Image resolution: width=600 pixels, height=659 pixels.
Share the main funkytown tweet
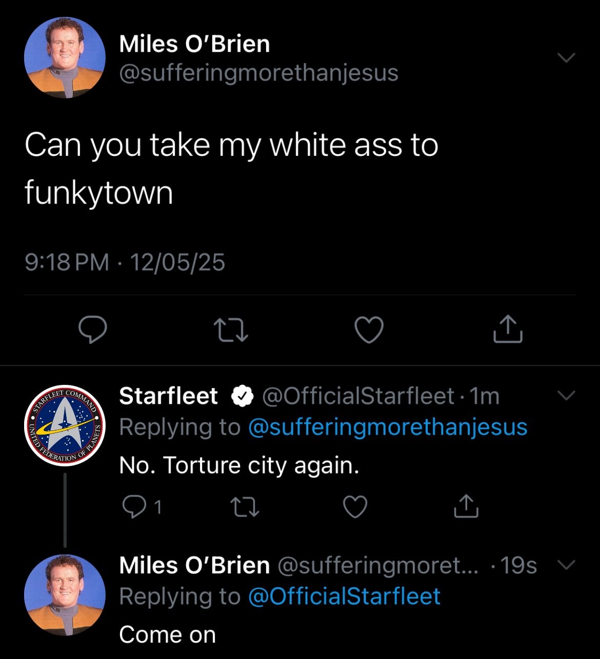[508, 329]
